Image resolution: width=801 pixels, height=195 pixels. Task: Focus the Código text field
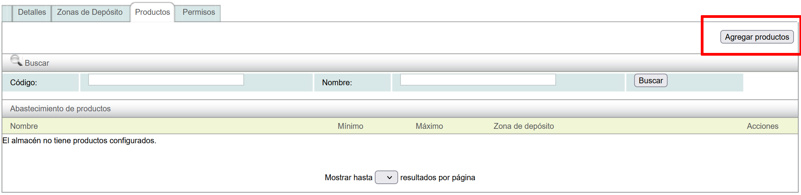coord(166,80)
